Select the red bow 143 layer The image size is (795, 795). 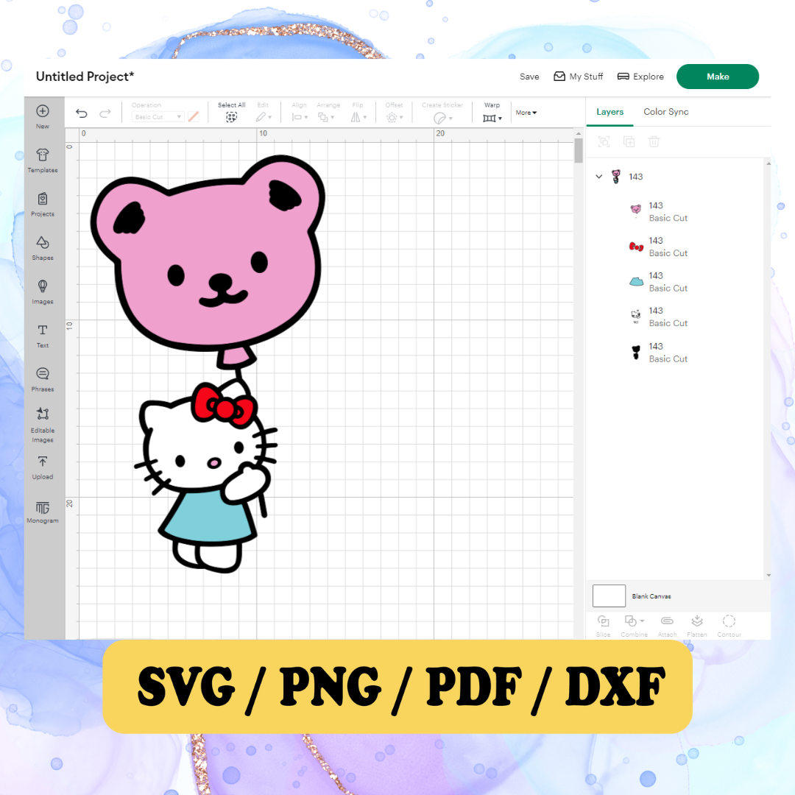(674, 247)
